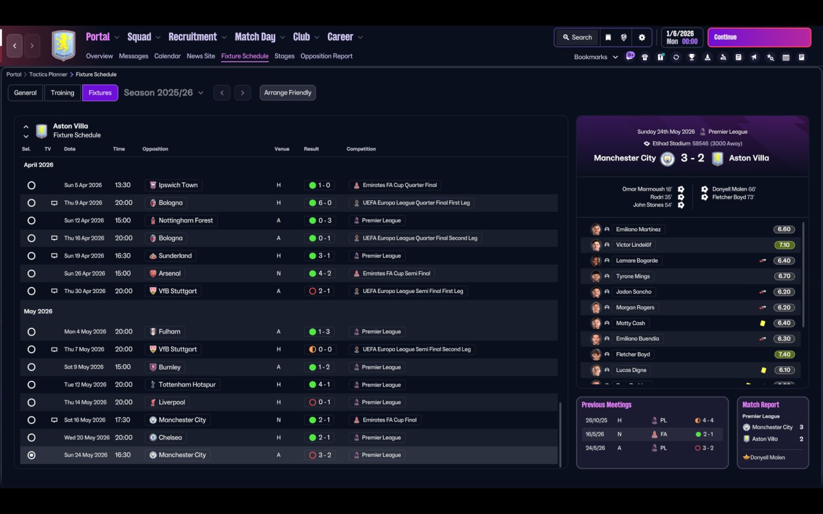This screenshot has height=514, width=823.
Task: Open the people search shortcut icon
Action: [723, 57]
